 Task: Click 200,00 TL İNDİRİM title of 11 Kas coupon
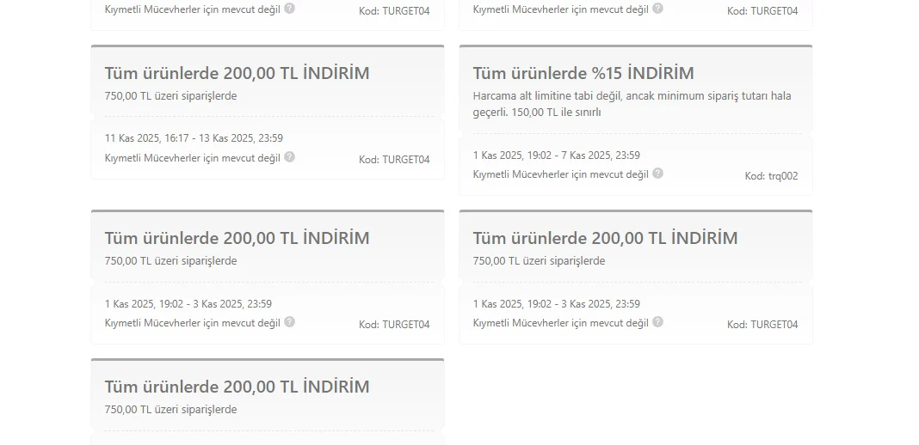pyautogui.click(x=237, y=73)
